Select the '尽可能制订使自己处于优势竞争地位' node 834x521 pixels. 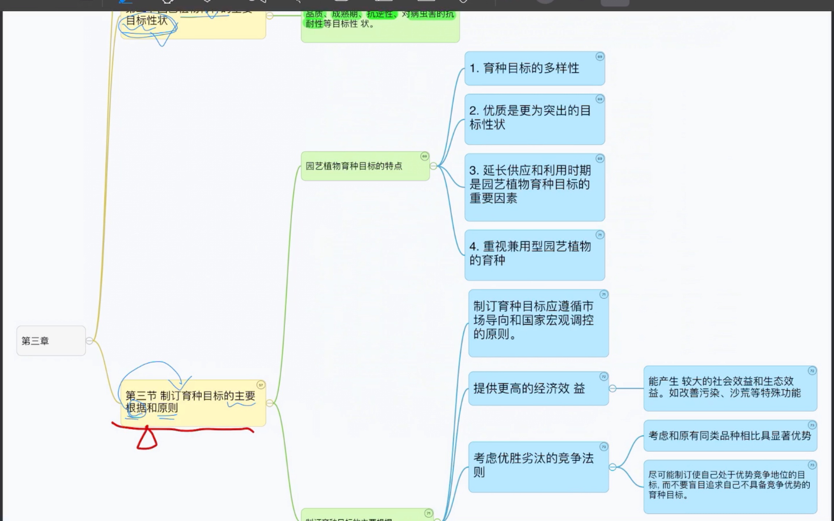click(730, 487)
